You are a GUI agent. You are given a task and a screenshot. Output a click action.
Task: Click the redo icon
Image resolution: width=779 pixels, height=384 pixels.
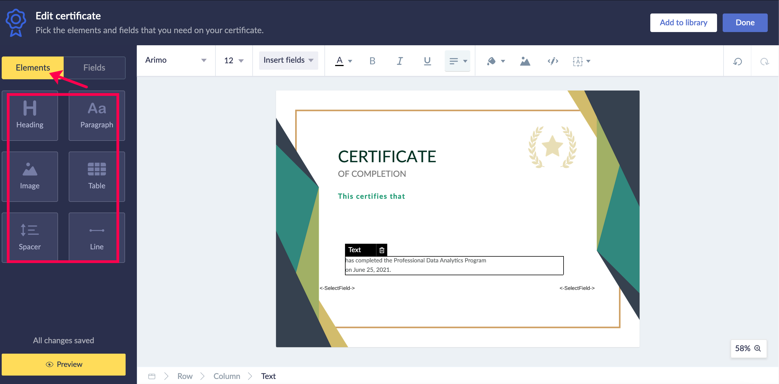[764, 61]
